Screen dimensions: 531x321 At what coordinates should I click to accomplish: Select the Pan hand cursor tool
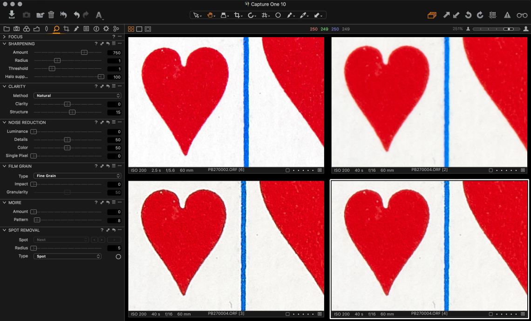(x=210, y=15)
